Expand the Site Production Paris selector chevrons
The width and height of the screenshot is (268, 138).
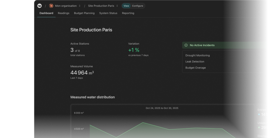coord(117,6)
